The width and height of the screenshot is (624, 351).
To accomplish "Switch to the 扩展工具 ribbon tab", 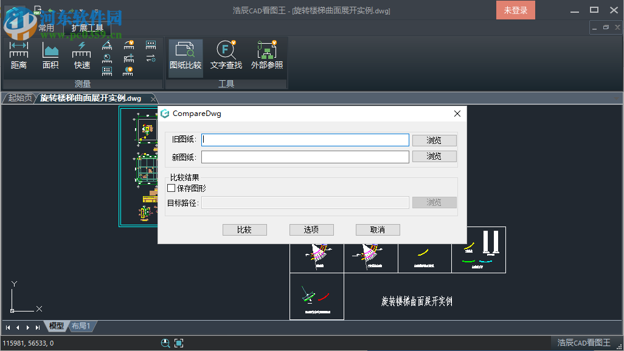I will [x=87, y=27].
